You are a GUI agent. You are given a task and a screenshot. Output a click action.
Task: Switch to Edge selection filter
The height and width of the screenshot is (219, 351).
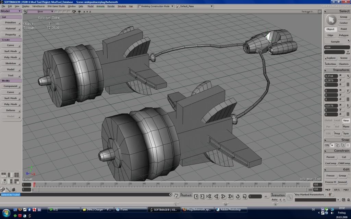tap(330, 35)
